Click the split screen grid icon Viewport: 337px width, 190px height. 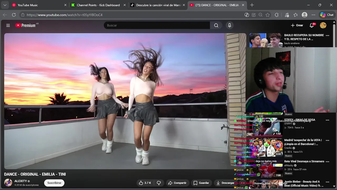click(x=254, y=15)
